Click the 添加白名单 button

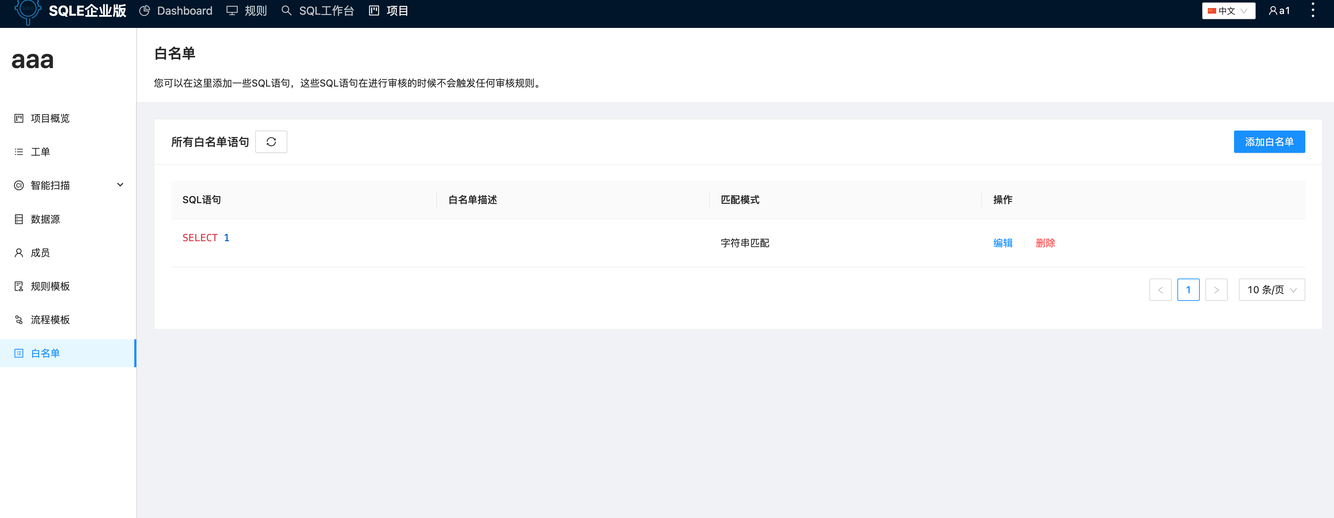tap(1269, 141)
